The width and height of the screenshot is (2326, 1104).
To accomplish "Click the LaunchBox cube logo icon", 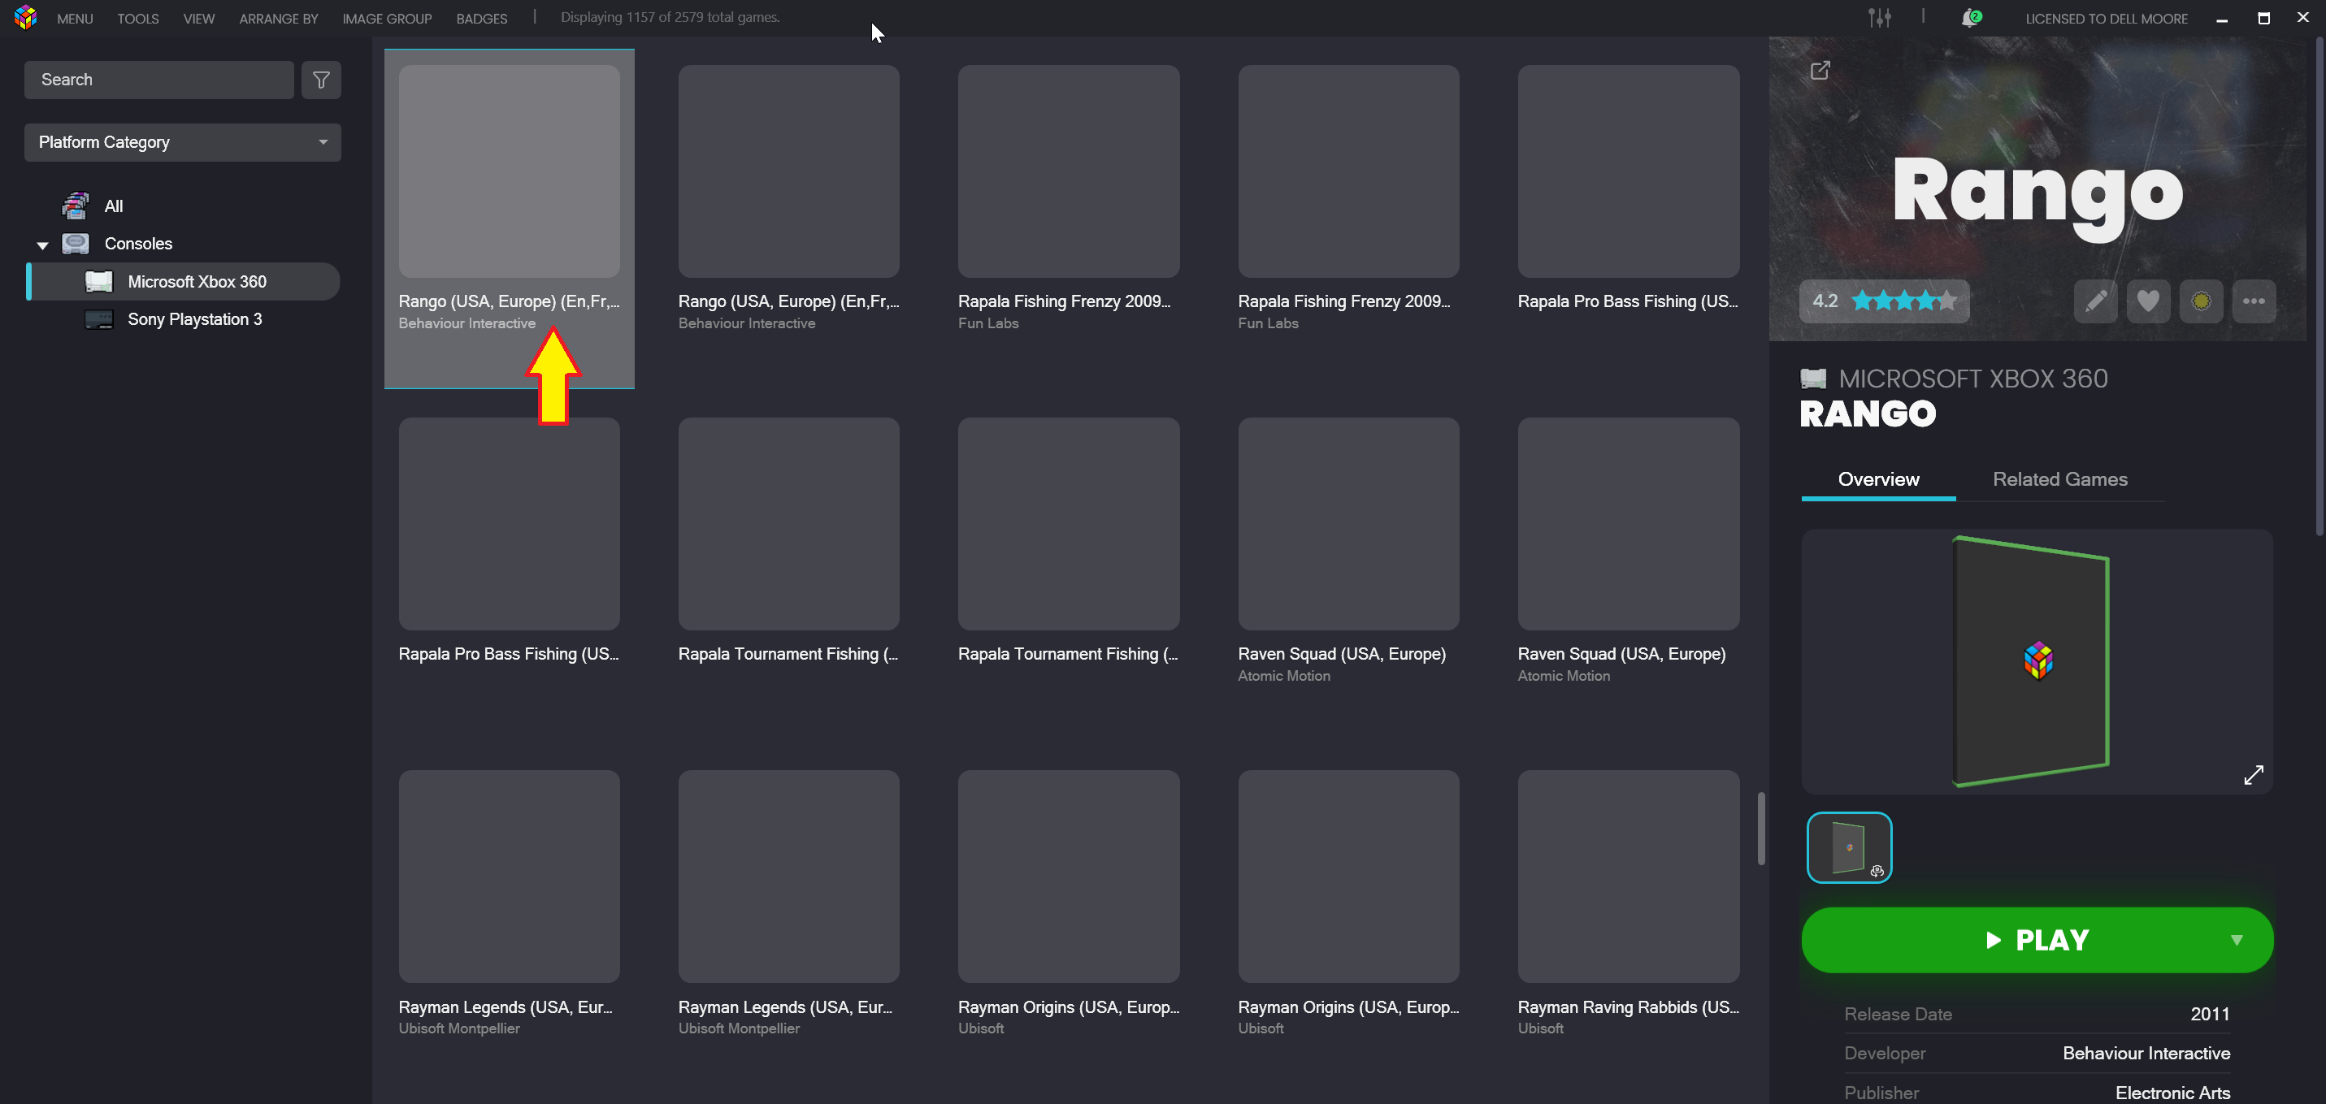I will [x=25, y=17].
